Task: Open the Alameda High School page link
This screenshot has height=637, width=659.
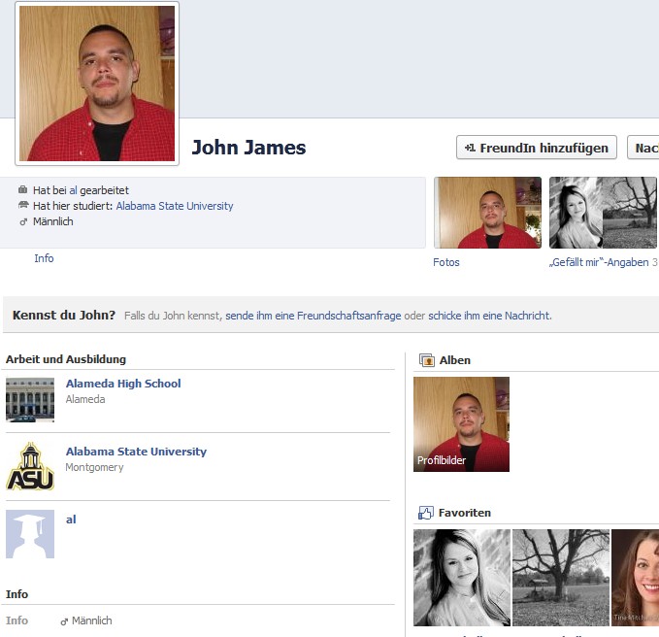Action: [123, 384]
